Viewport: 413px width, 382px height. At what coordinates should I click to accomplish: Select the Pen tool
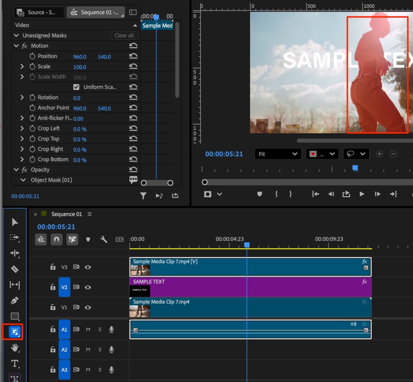(x=15, y=301)
